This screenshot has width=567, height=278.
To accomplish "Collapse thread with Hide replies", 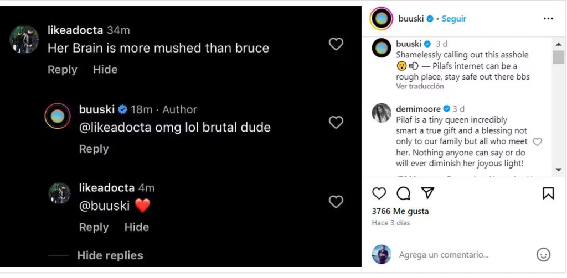I will 110,255.
